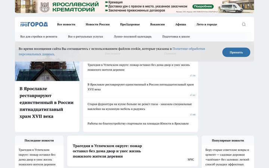Click the van image in ad banner
This screenshot has width=269, height=168.
coord(232,8)
